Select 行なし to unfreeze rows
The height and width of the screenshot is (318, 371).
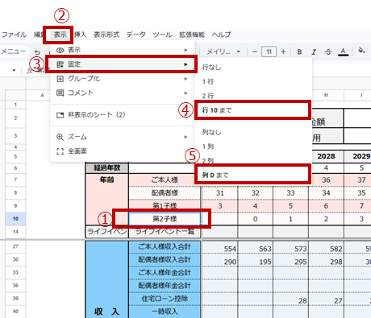pyautogui.click(x=252, y=68)
